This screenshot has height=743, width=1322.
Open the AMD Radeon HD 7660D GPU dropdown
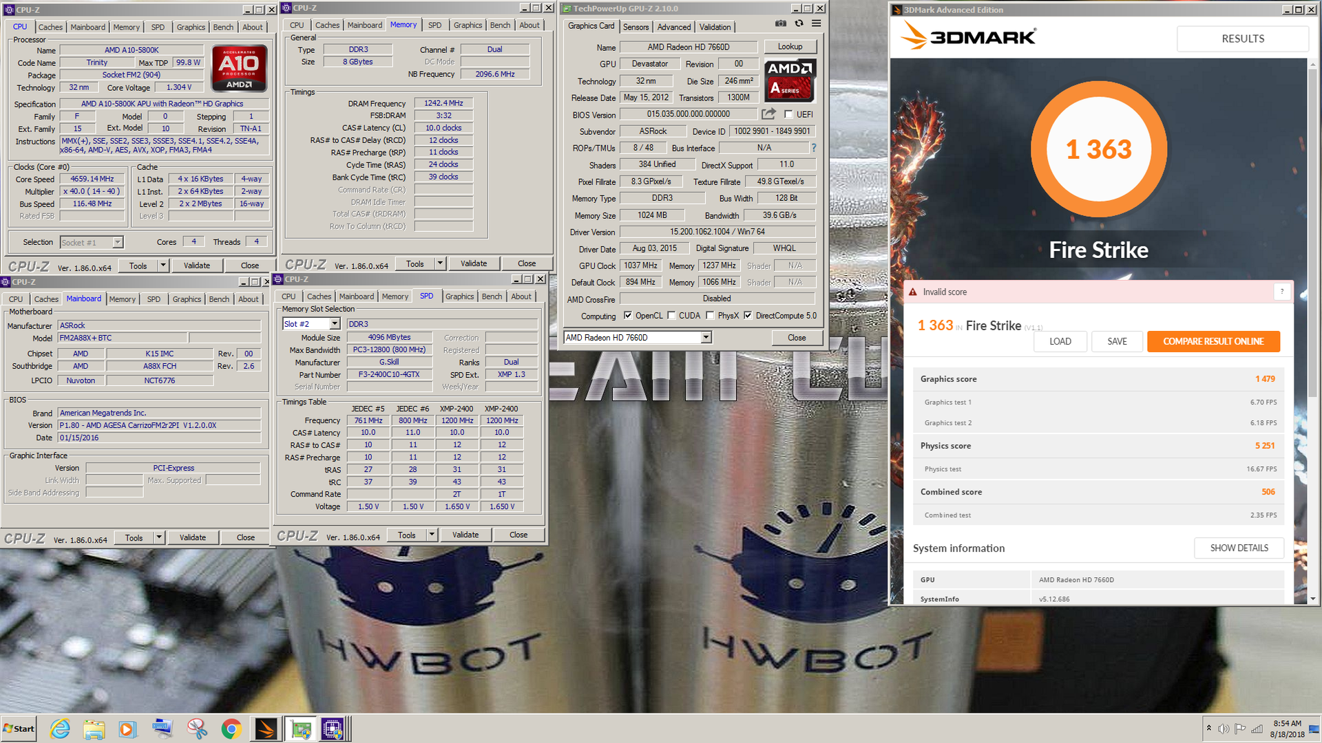tap(706, 338)
